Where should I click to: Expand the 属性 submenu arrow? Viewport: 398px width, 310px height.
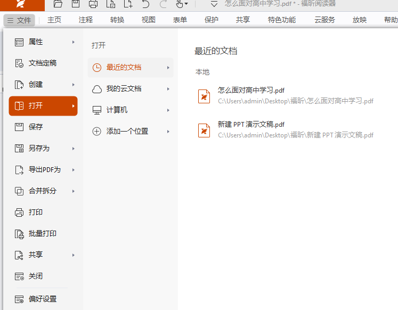click(74, 42)
